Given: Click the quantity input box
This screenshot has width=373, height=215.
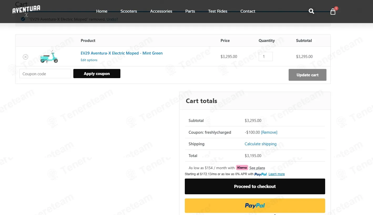Looking at the screenshot, I should 266,56.
